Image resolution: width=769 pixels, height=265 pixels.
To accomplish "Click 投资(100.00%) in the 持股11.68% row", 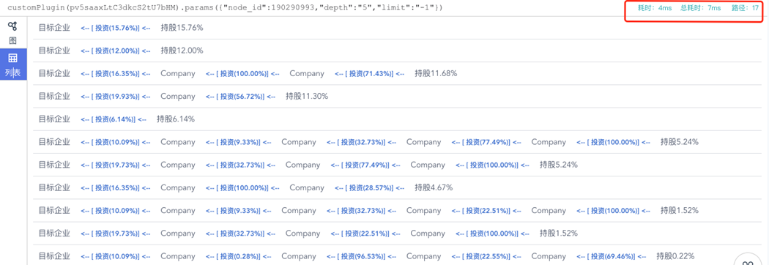I will tap(242, 74).
